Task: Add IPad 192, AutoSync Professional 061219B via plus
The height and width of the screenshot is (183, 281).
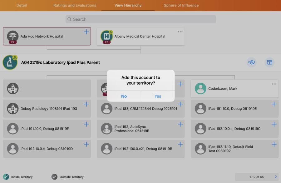Action: coord(180,124)
